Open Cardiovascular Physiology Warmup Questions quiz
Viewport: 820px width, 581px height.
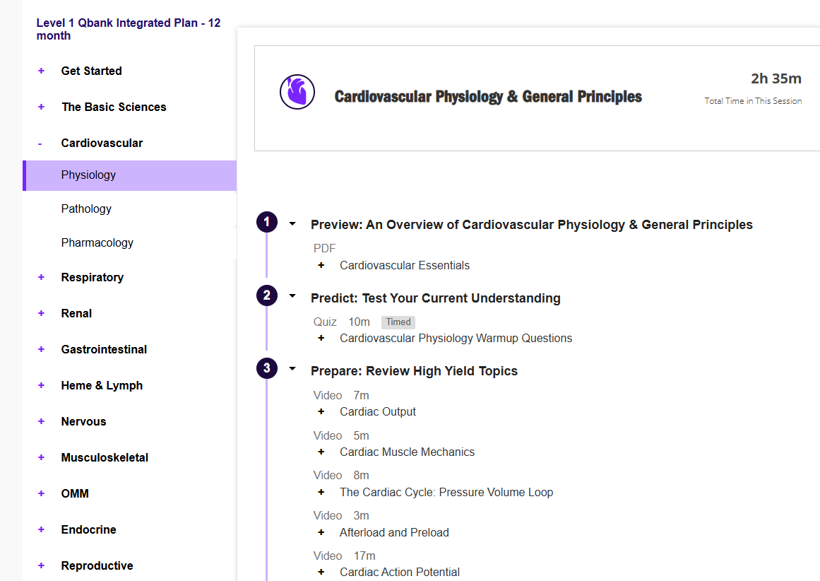[x=456, y=339]
